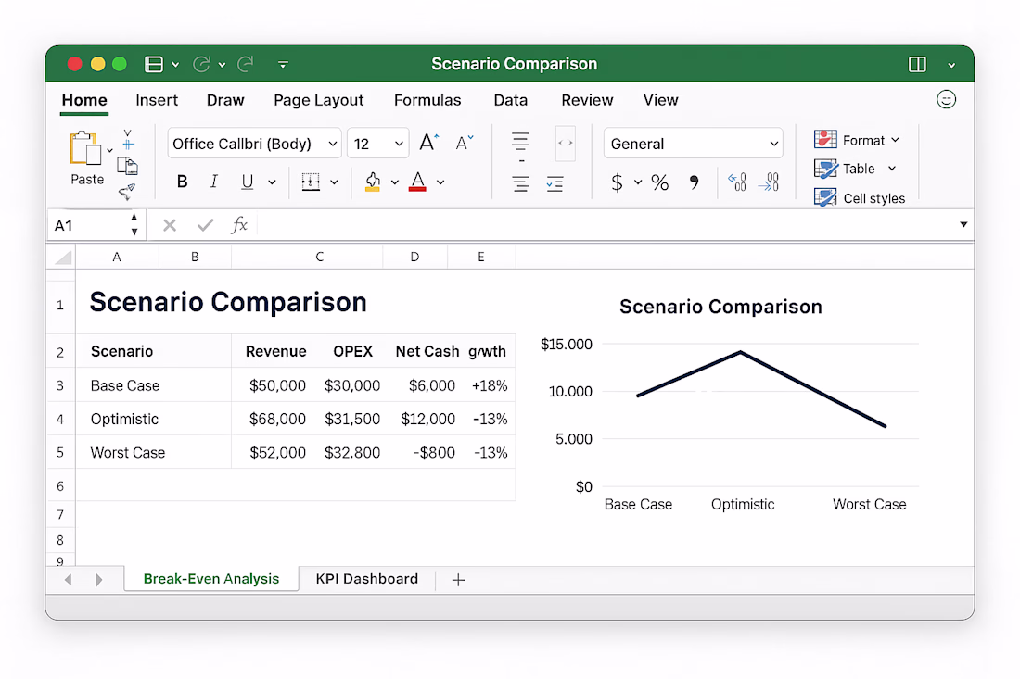Open the View ribbon tab

[x=661, y=100]
